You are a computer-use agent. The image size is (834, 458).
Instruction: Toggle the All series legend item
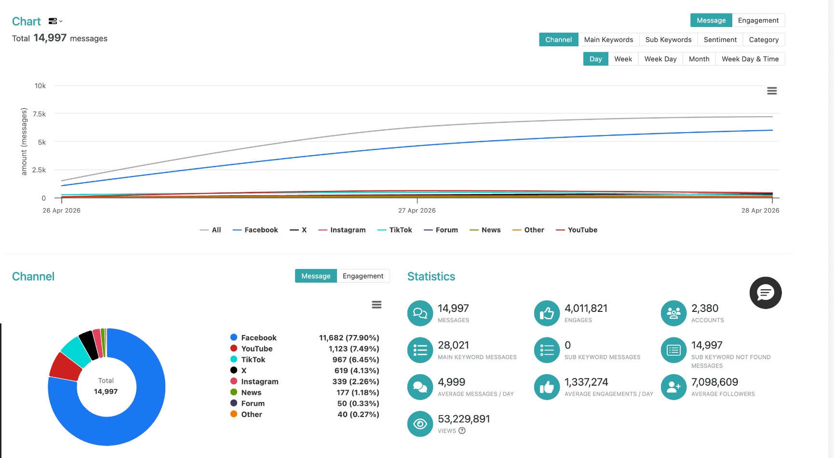(211, 230)
